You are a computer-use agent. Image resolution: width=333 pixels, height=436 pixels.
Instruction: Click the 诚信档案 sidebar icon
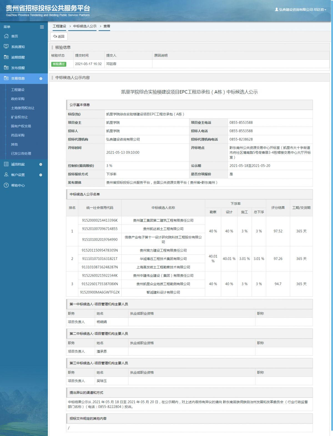pos(6,164)
